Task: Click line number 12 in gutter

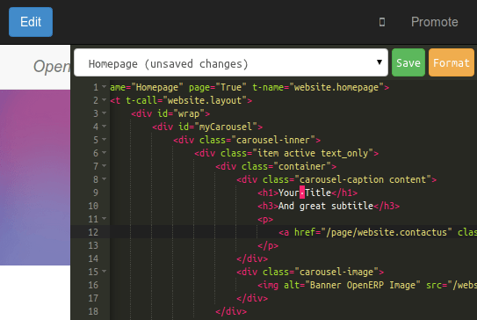Action: pyautogui.click(x=93, y=232)
